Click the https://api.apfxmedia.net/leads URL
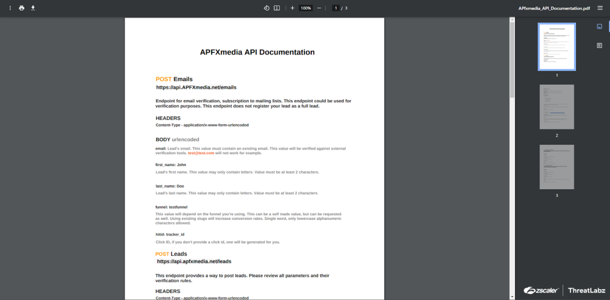This screenshot has height=300, width=610. coord(194,262)
